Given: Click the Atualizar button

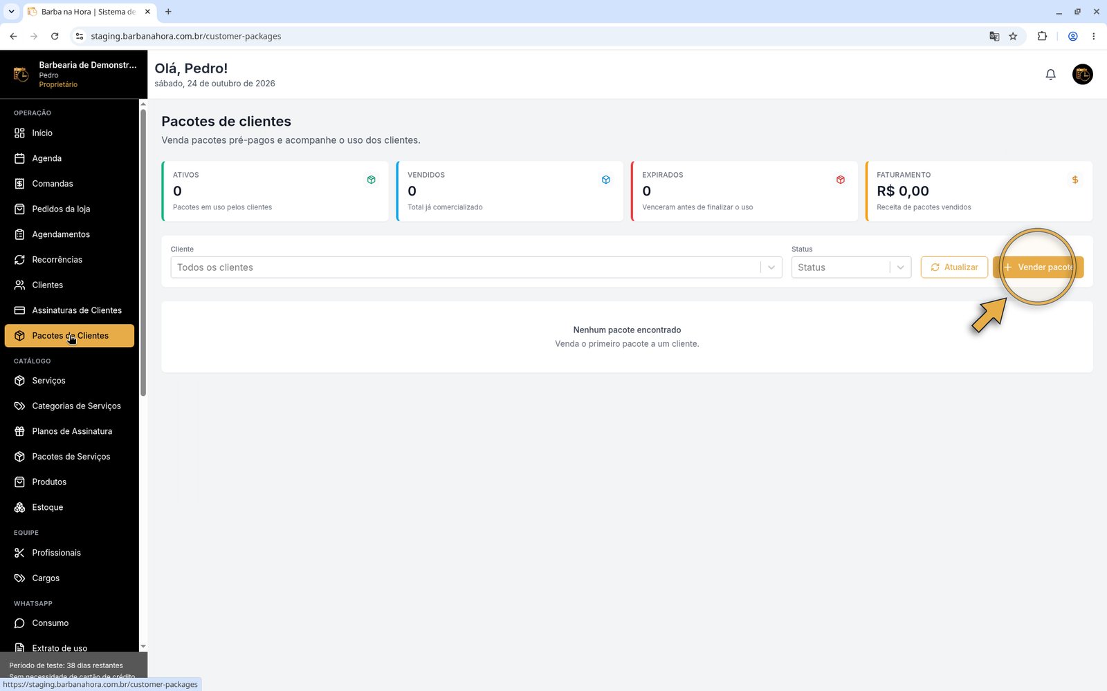Looking at the screenshot, I should 954,267.
